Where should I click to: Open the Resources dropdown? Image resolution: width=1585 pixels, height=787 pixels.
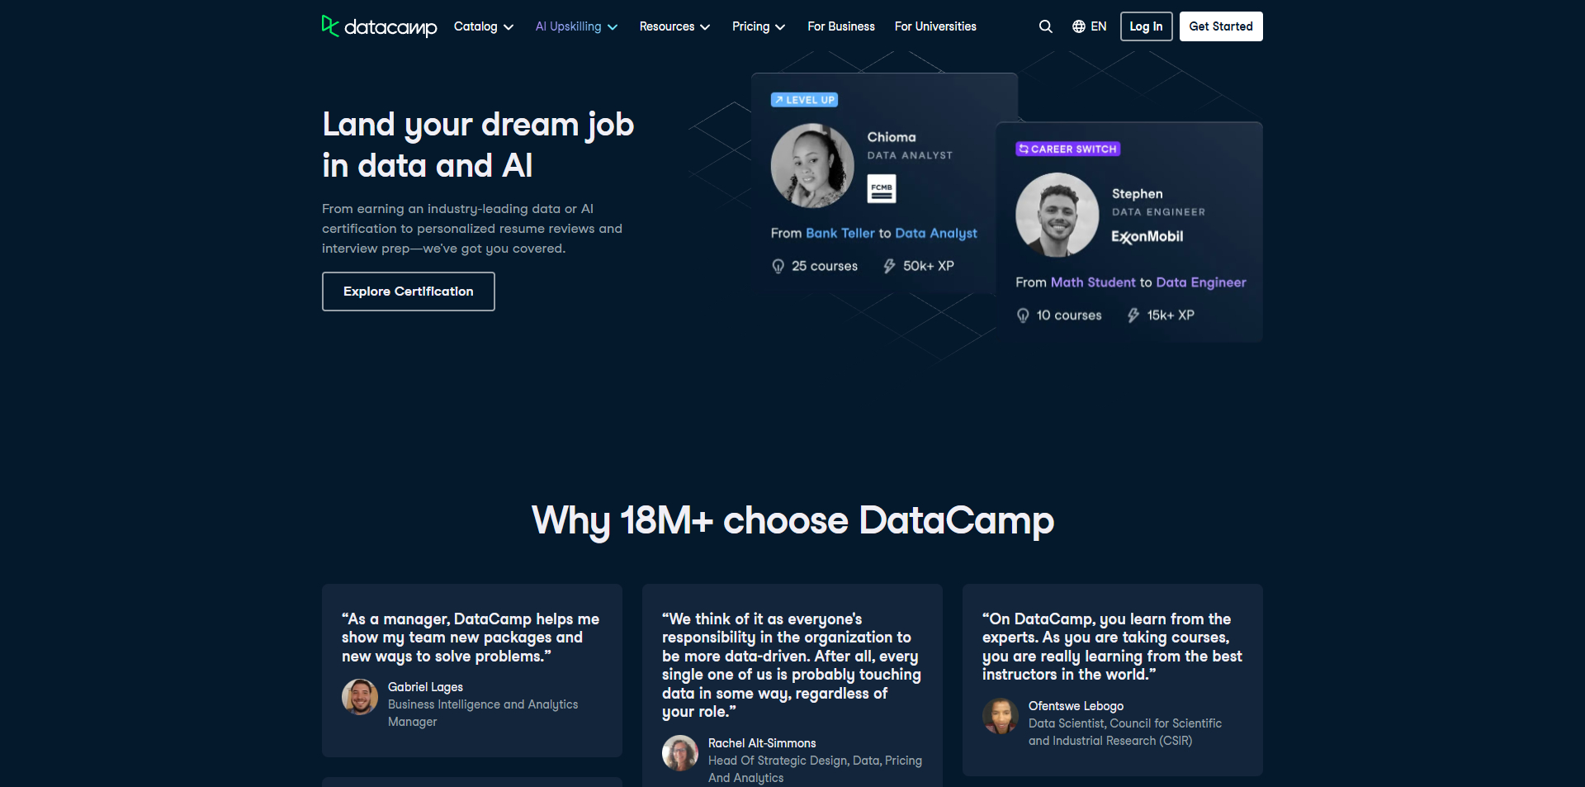click(674, 26)
